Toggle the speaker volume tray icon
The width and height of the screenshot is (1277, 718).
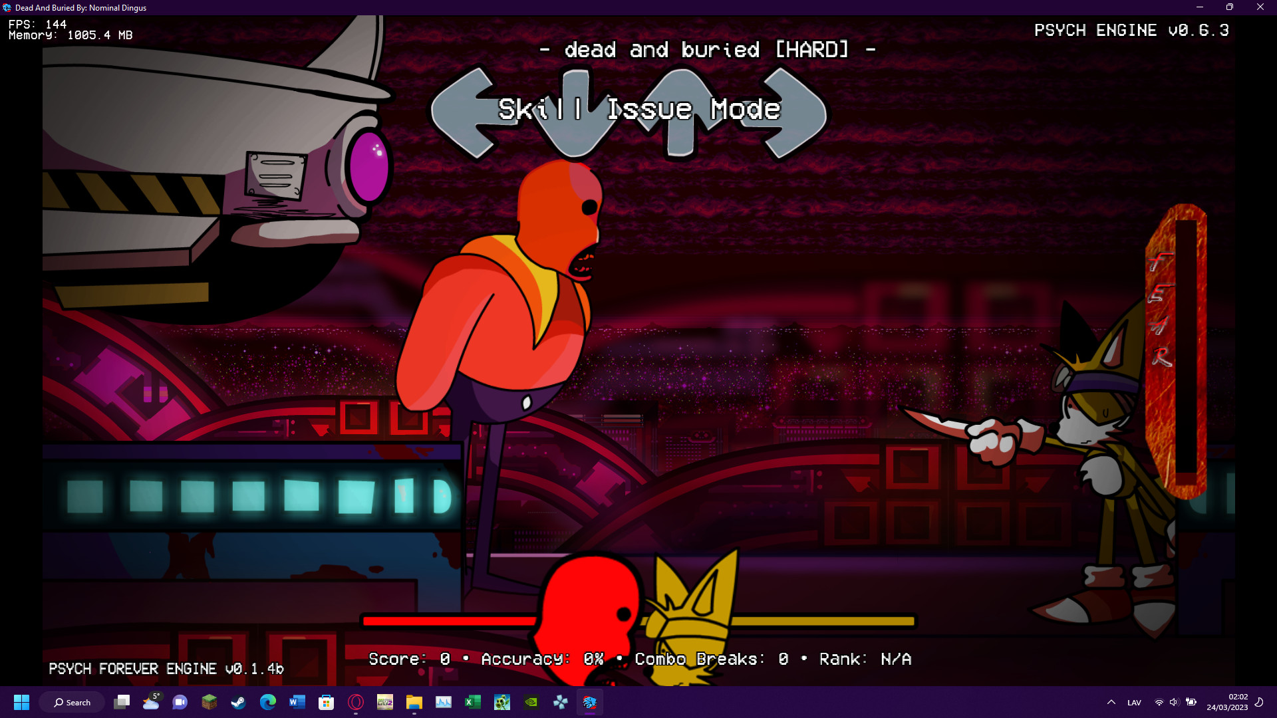1174,702
